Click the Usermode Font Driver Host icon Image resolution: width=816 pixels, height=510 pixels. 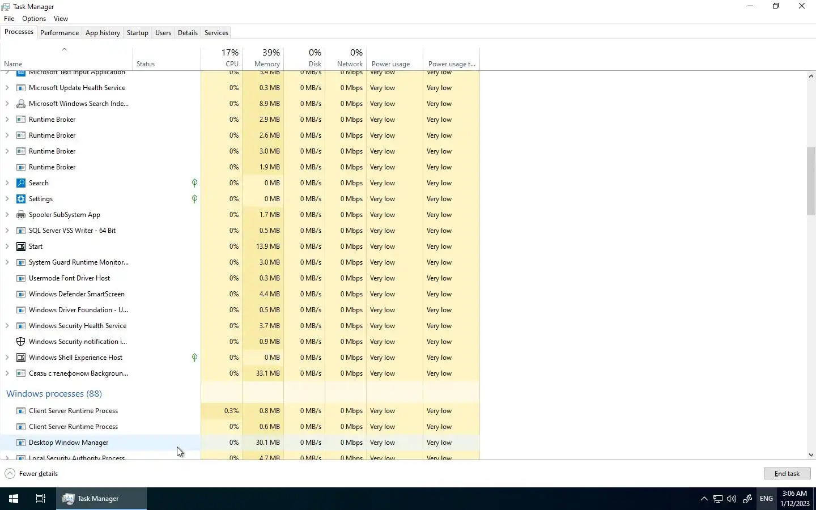point(21,278)
